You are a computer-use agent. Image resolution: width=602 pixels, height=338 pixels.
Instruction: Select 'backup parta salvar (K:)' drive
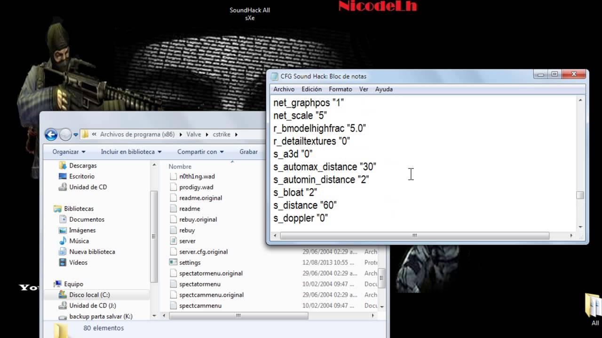point(101,316)
